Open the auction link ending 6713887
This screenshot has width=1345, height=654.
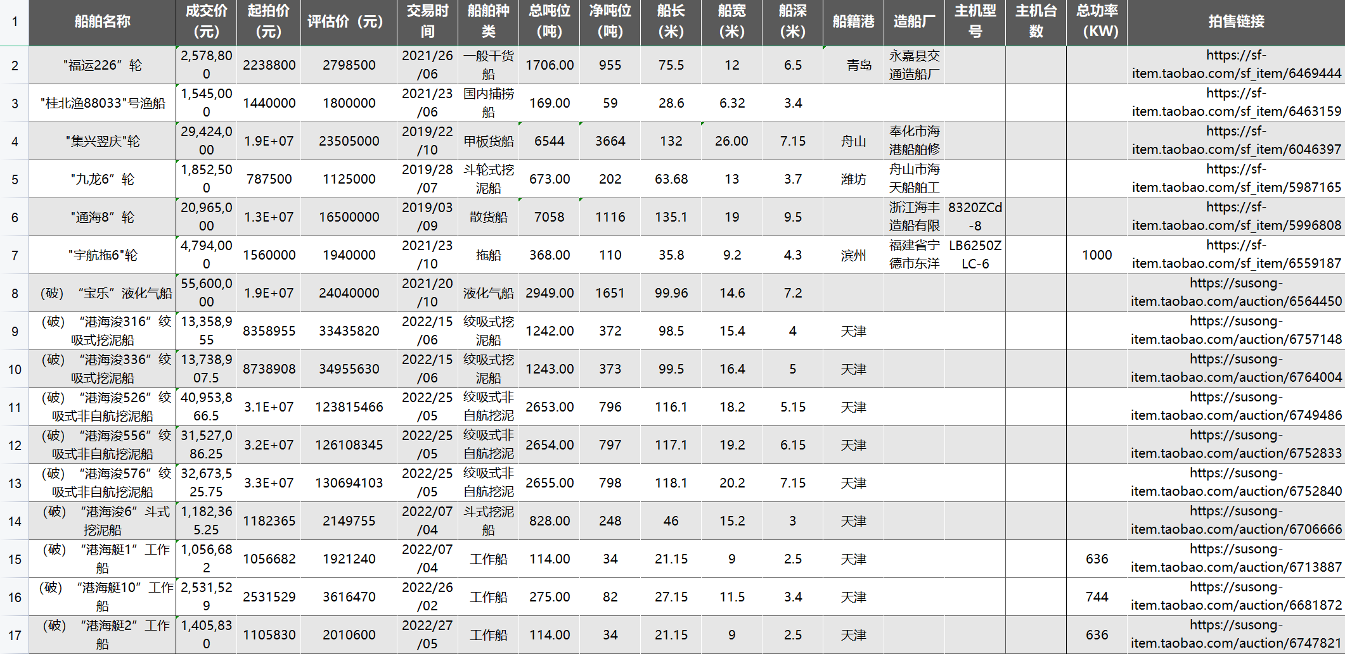tap(1236, 558)
